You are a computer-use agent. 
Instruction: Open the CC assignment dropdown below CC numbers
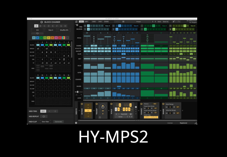79,95
